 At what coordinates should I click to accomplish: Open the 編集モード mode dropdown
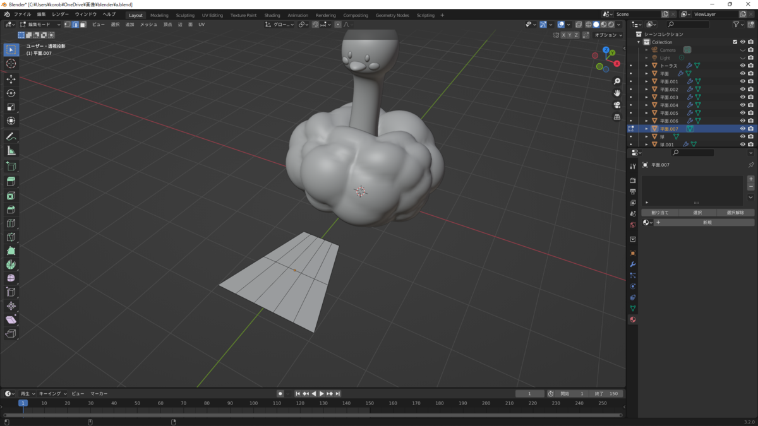[40, 25]
